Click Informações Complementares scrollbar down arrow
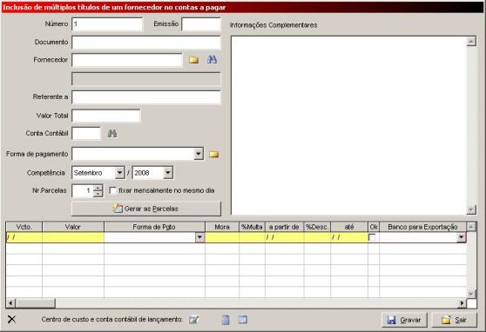Screen dimensions: 486x332 pos(471,209)
